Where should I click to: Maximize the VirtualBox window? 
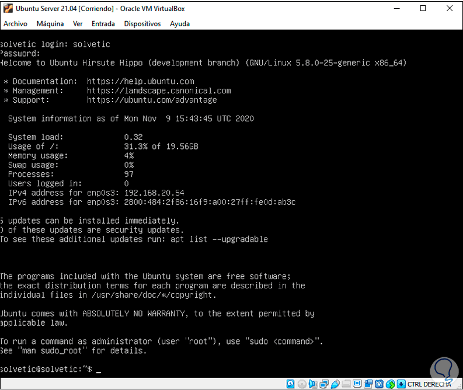point(423,8)
